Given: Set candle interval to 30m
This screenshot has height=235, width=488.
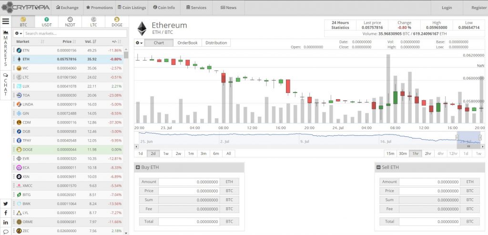Looking at the screenshot, I should click(403, 153).
